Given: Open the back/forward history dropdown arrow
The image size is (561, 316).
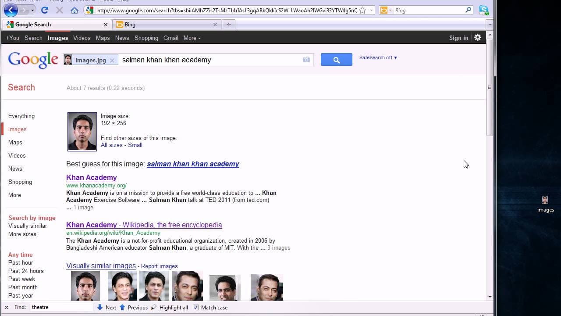Looking at the screenshot, I should (x=32, y=10).
